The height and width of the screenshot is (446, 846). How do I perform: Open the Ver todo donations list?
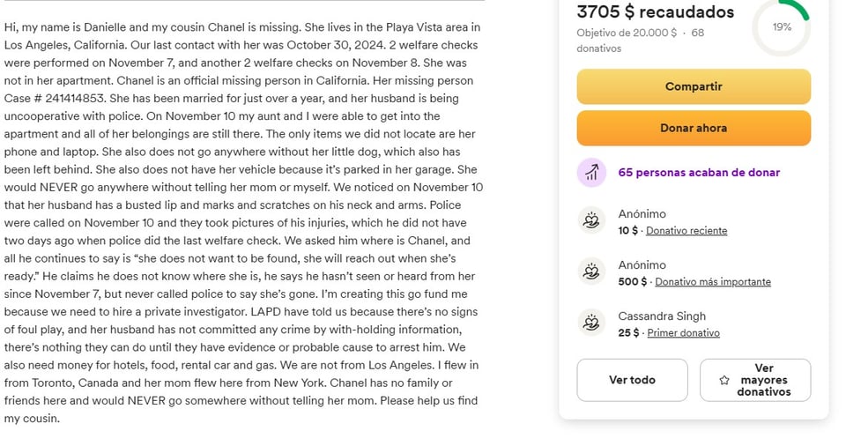tap(632, 380)
